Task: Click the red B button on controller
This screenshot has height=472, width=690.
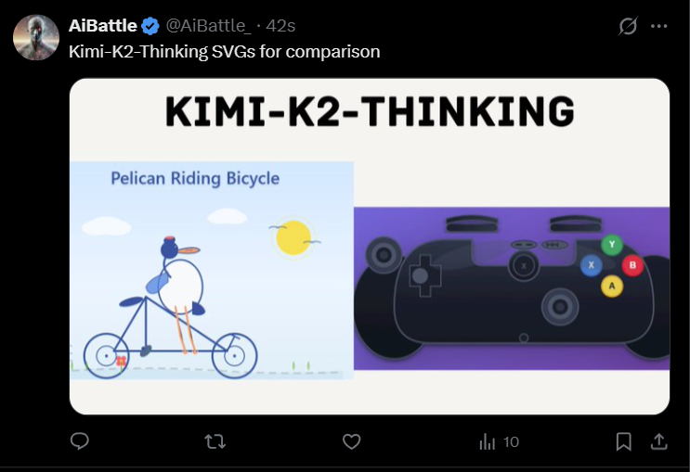Action: 632,266
